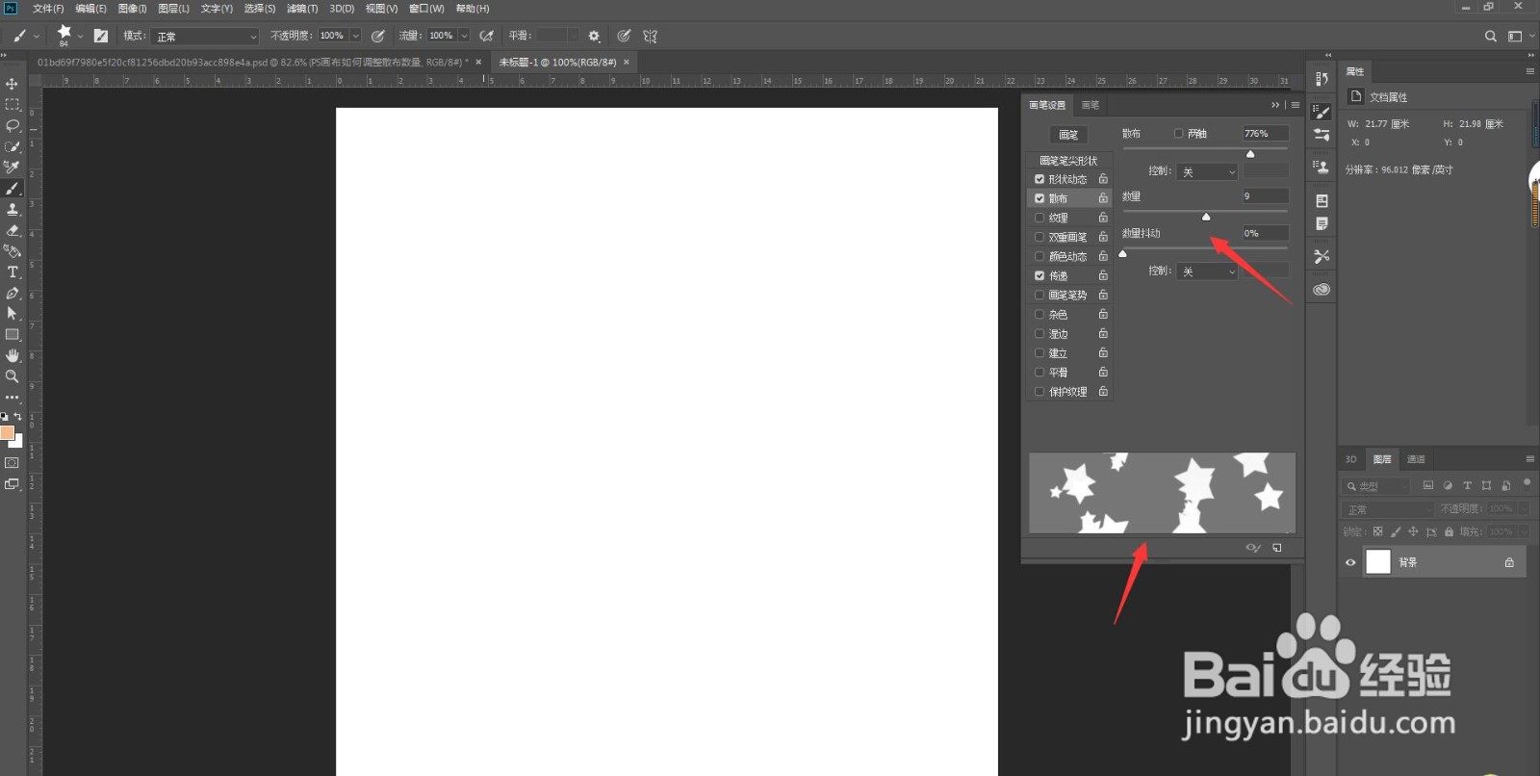The height and width of the screenshot is (776, 1540).
Task: Adjust the 散布 scatter slider handle
Action: [1250, 154]
